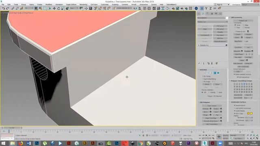This screenshot has width=260, height=146.
Task: Click the Extrude button
Action: 206,109
